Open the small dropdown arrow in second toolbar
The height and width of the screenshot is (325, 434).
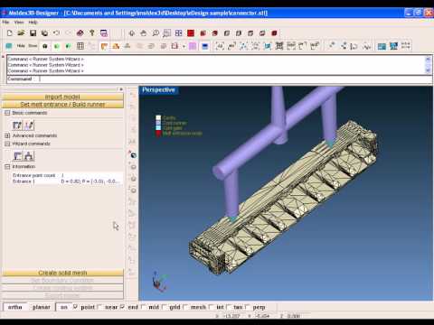pyautogui.click(x=184, y=47)
